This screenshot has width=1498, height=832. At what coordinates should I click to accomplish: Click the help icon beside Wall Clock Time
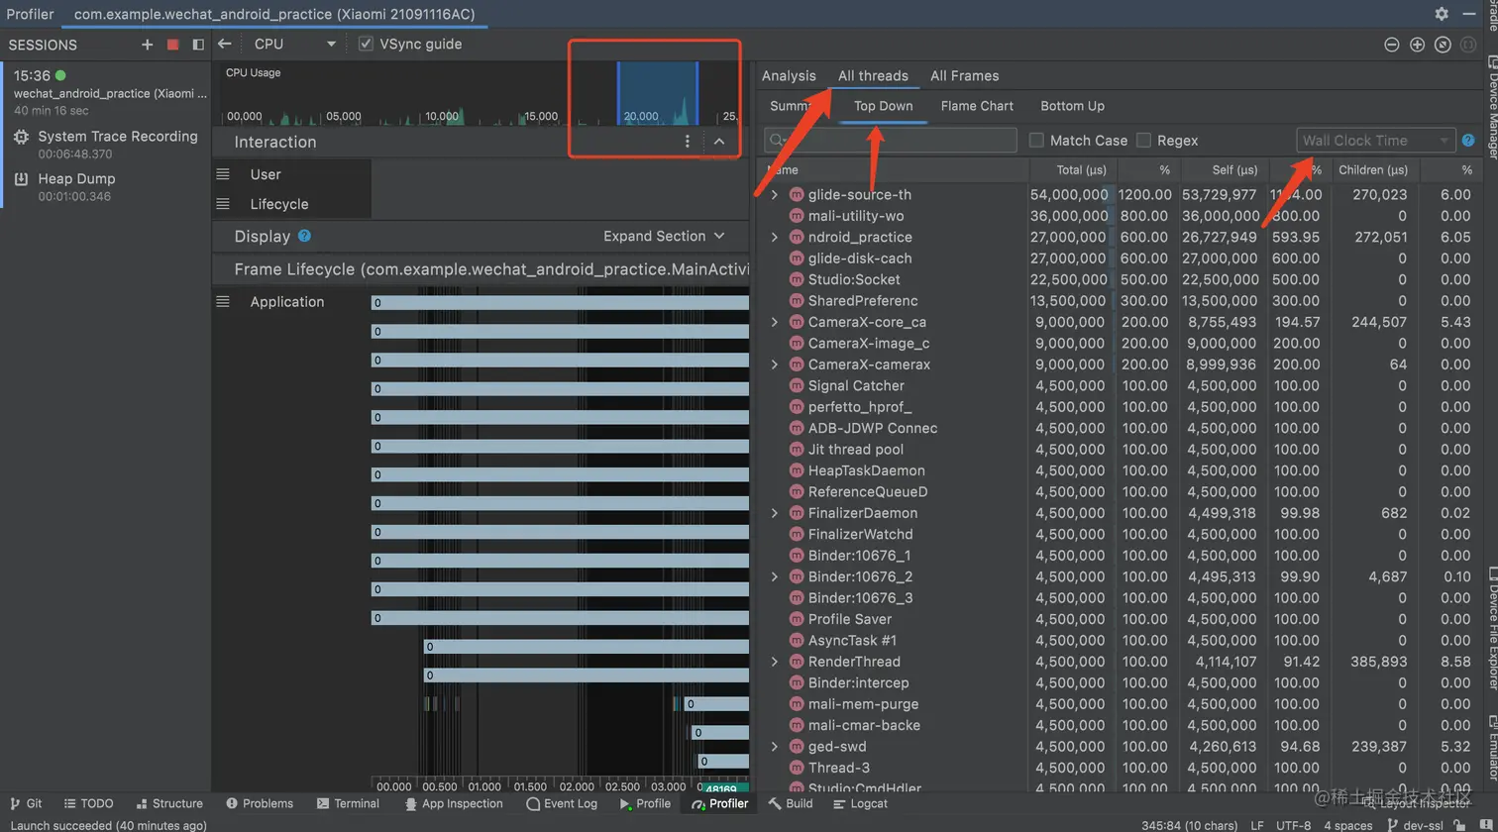tap(1468, 141)
